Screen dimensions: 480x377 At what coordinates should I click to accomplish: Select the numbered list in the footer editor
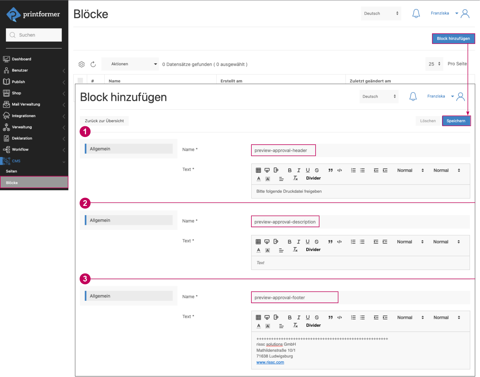click(353, 317)
